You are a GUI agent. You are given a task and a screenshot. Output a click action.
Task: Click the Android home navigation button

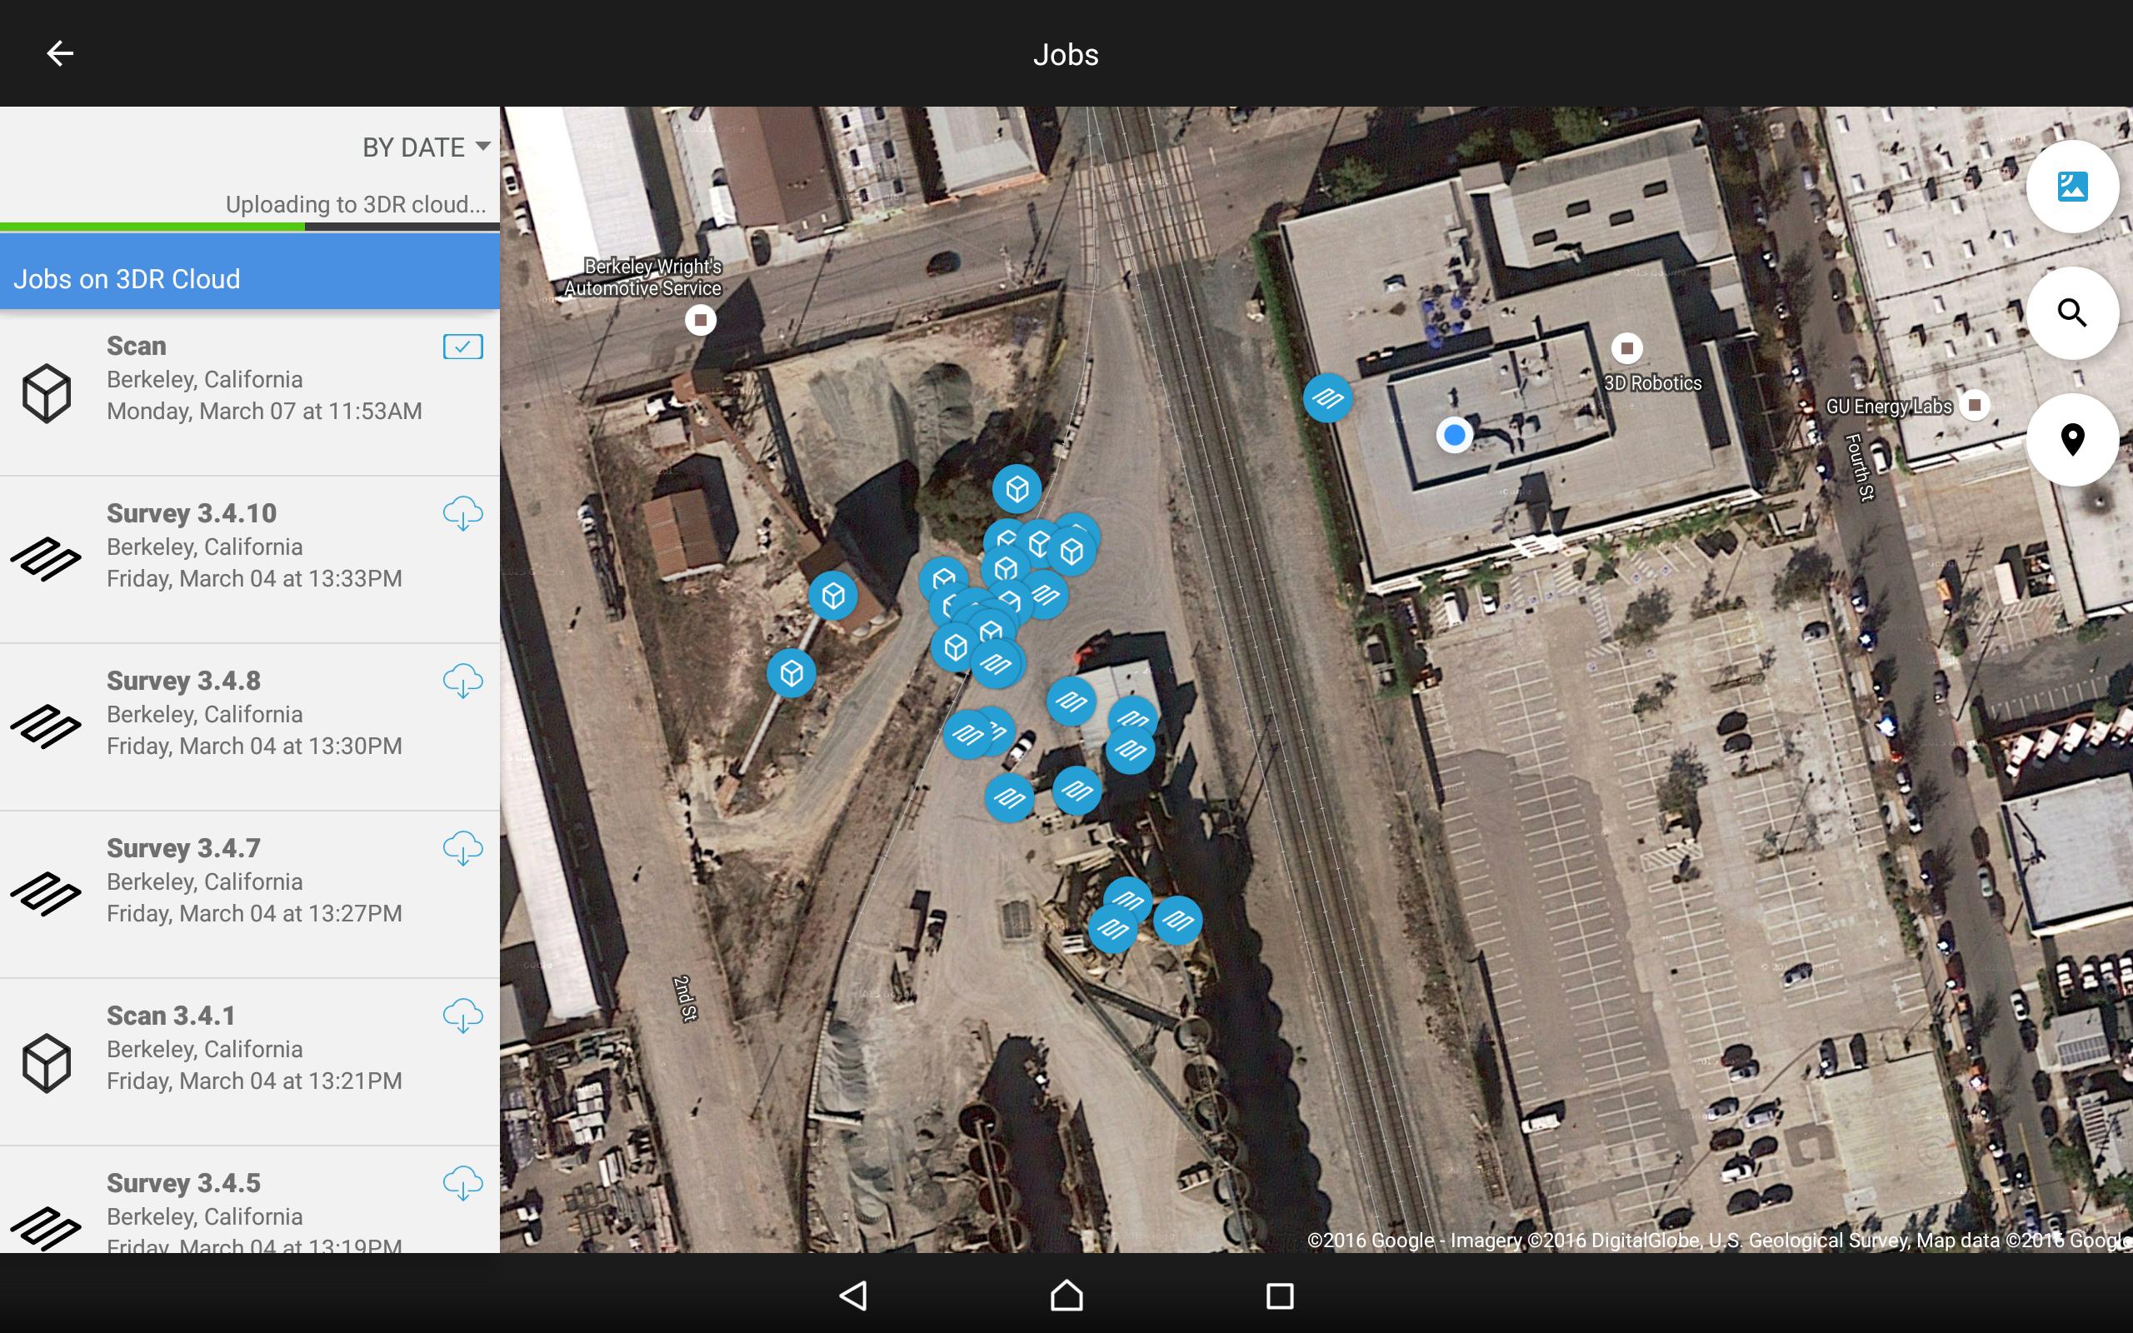pos(1066,1295)
